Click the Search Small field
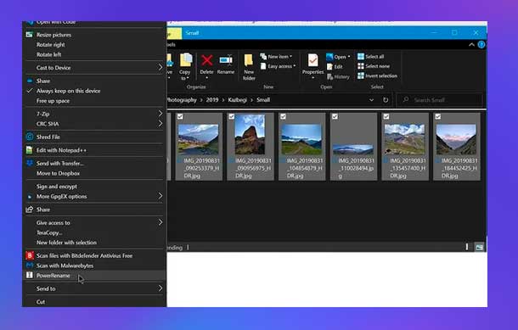Image resolution: width=518 pixels, height=330 pixels. [440, 99]
